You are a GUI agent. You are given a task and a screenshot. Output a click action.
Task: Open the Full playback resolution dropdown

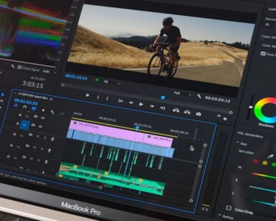coord(183,94)
